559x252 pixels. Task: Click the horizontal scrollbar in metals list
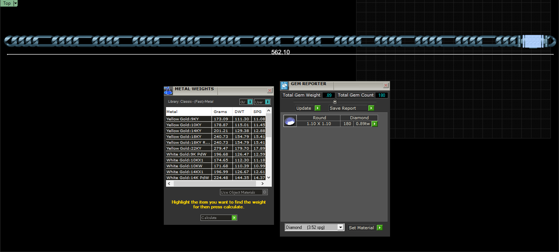[x=216, y=183]
